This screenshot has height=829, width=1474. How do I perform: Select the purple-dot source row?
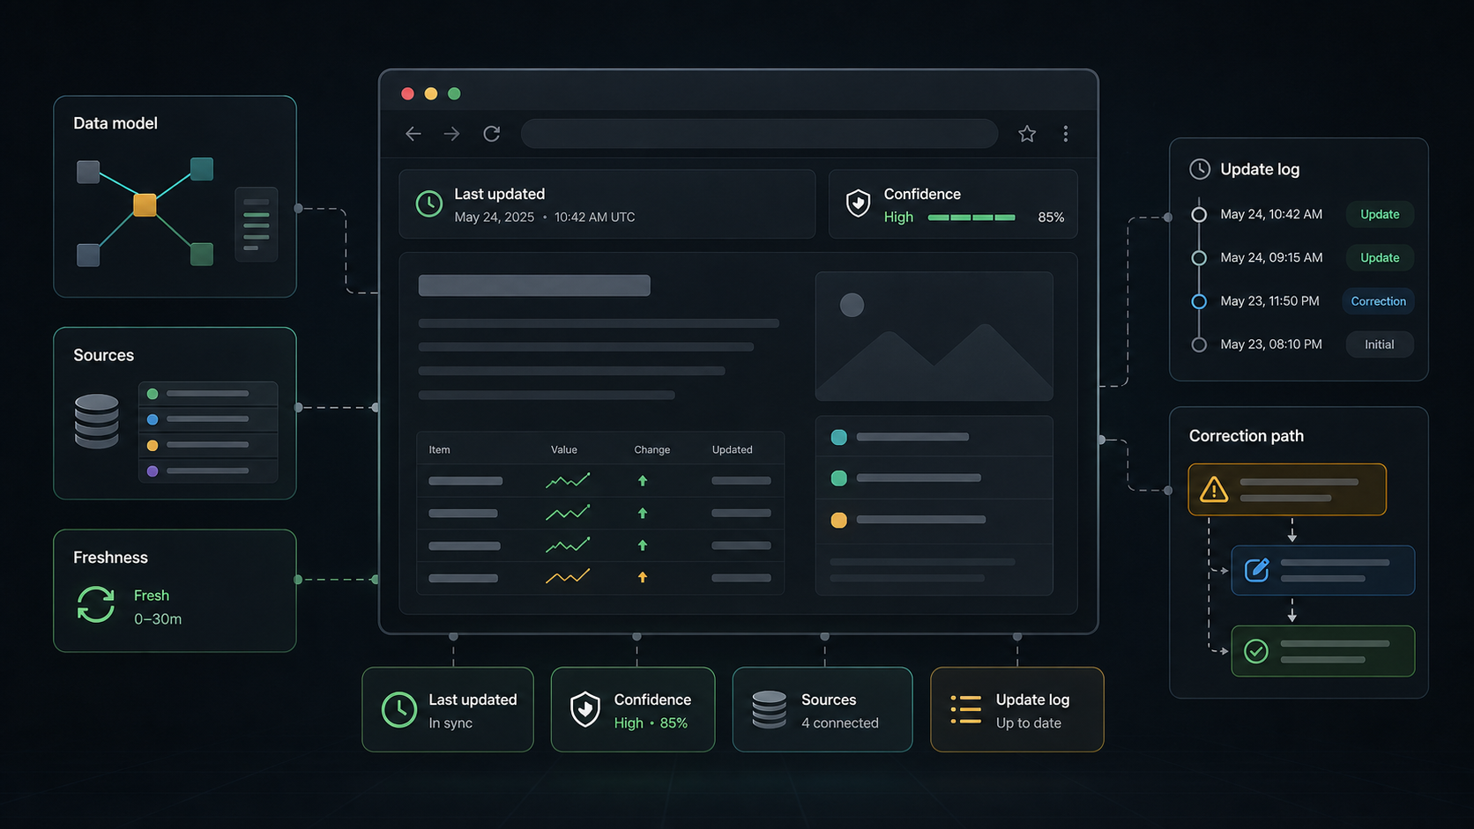tap(208, 471)
